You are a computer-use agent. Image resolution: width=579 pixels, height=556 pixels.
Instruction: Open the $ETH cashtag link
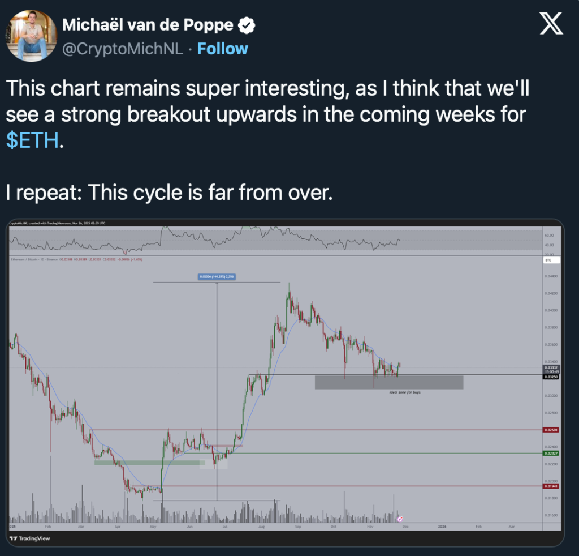[x=32, y=141]
